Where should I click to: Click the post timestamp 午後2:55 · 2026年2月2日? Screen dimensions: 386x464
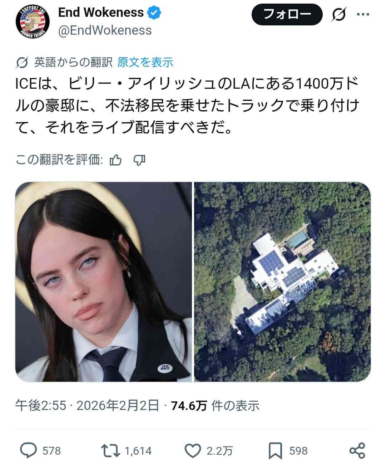(x=87, y=406)
